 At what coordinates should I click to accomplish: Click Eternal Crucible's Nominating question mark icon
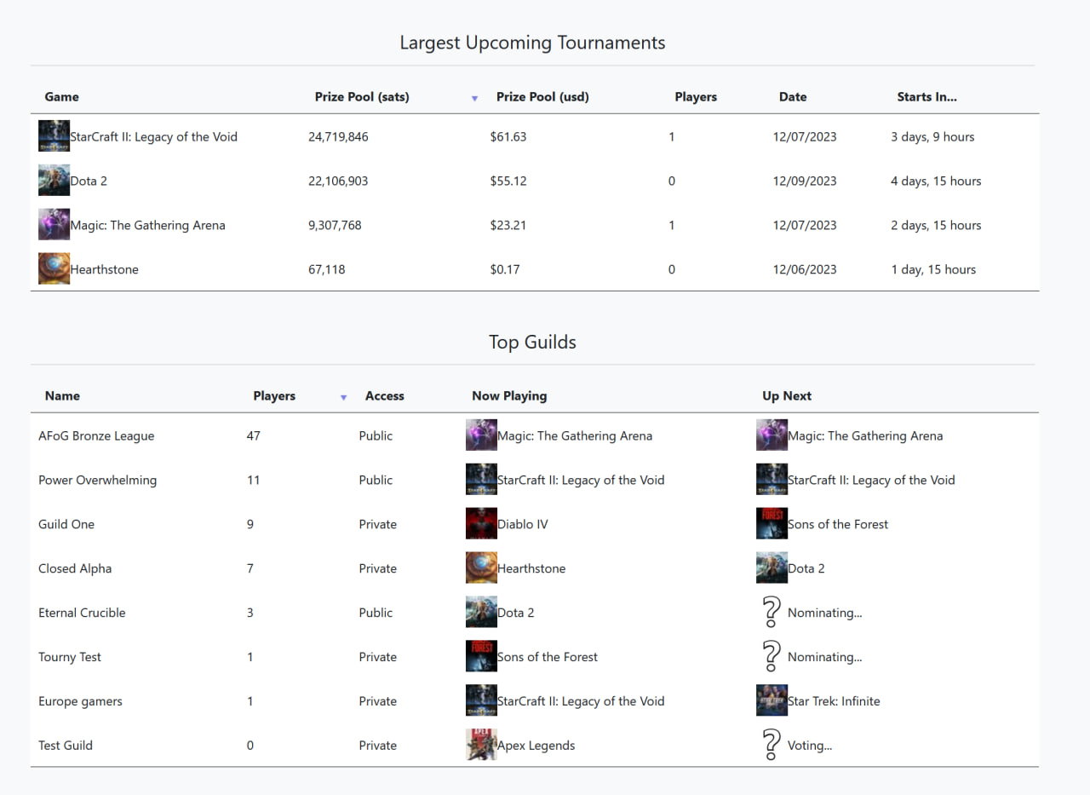[771, 612]
